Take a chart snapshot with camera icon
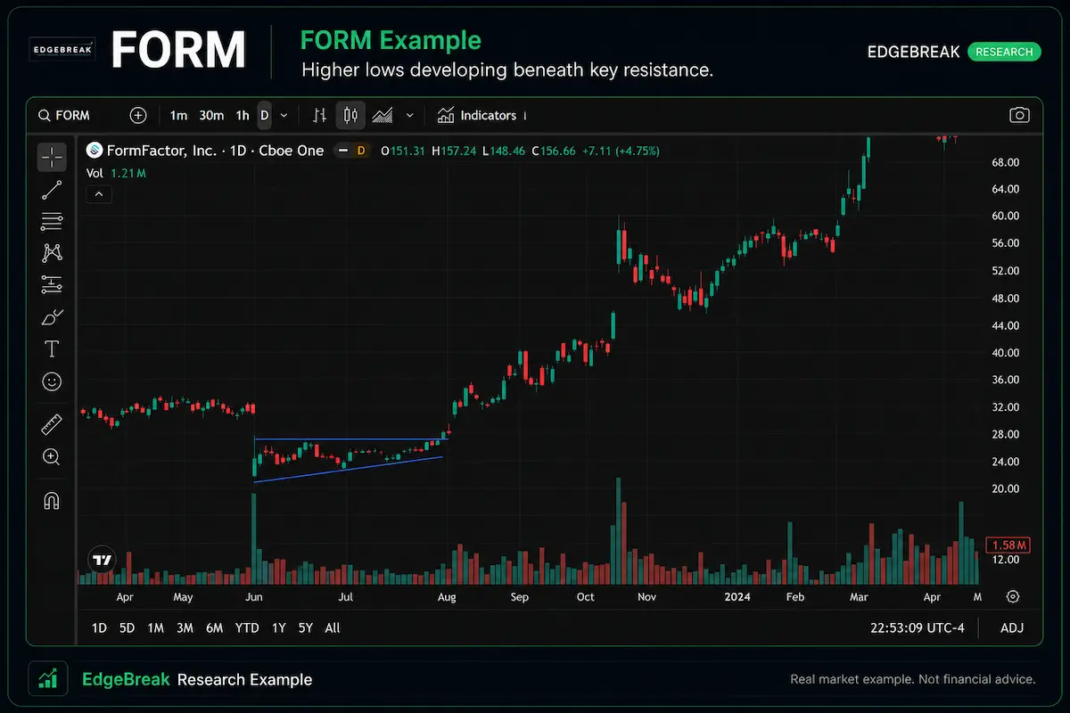The height and width of the screenshot is (713, 1070). point(1019,115)
